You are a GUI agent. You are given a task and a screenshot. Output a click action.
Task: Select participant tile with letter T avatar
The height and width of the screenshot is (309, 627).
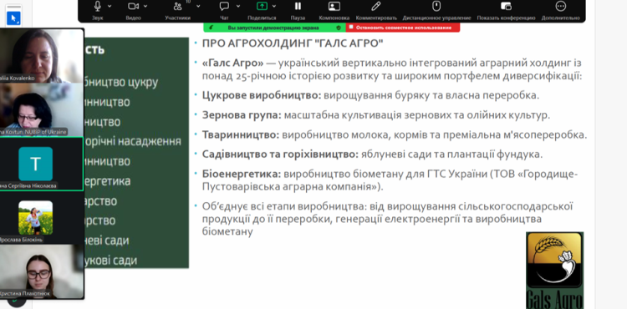click(x=42, y=164)
